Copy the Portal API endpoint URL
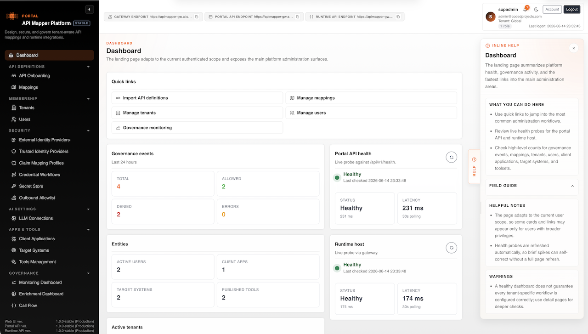588x334 pixels. click(297, 17)
